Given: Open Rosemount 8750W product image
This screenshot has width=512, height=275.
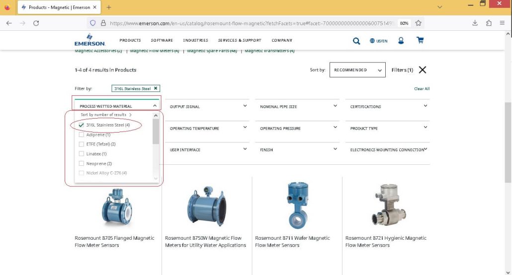Looking at the screenshot, I should (206, 206).
